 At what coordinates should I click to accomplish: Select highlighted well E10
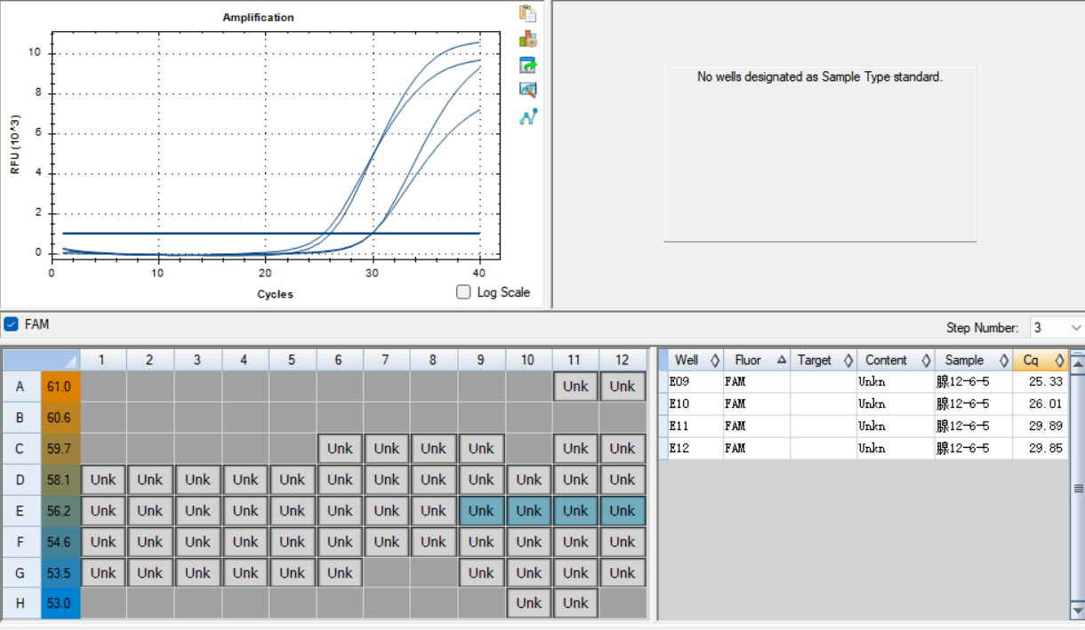tap(528, 511)
